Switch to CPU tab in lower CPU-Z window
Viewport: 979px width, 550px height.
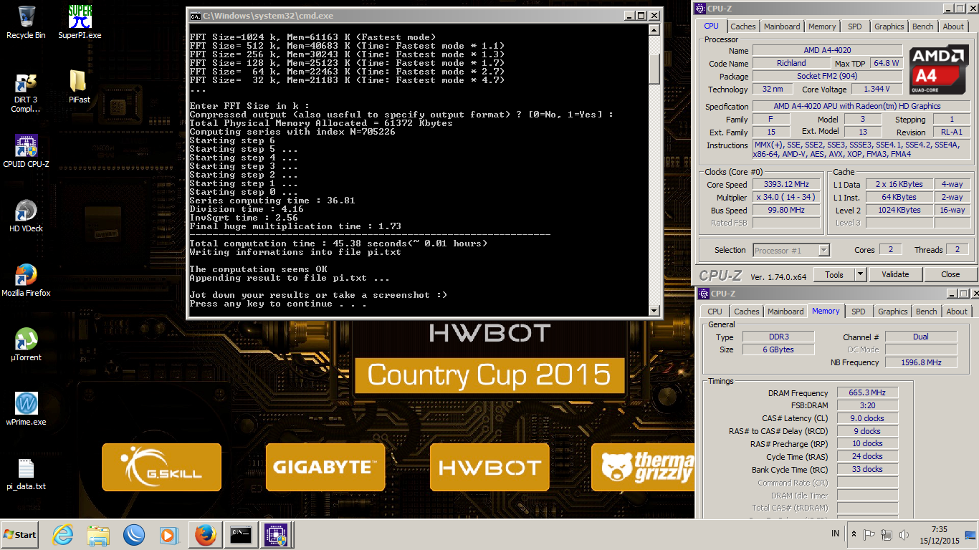(715, 312)
